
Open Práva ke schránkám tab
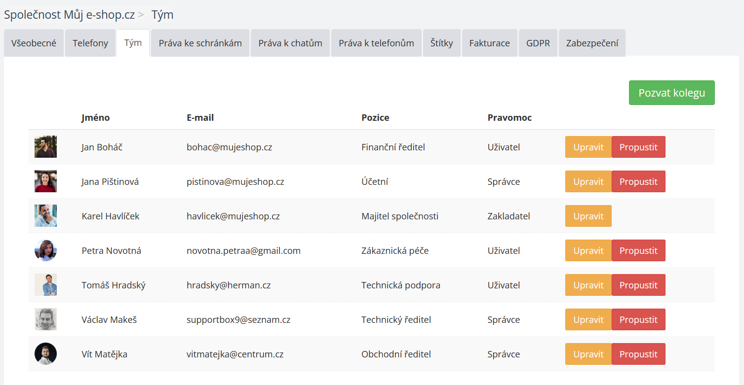(200, 43)
